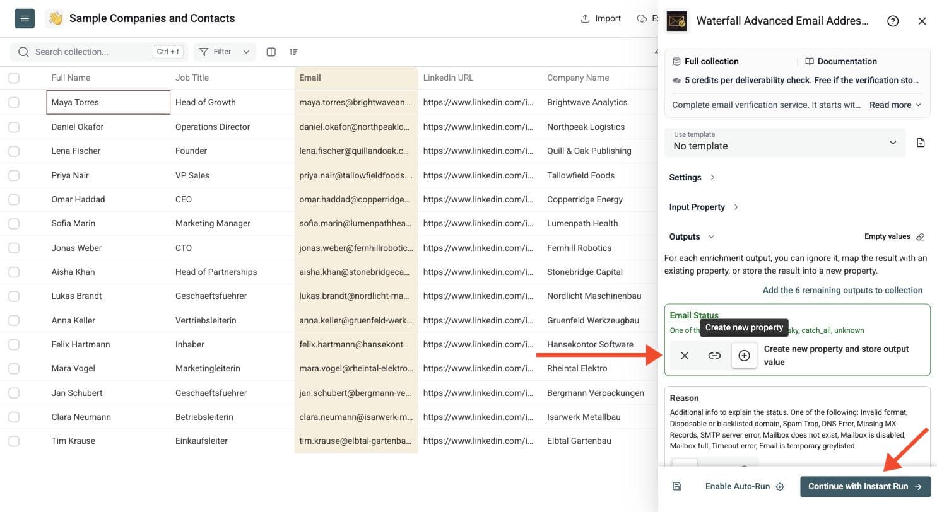This screenshot has width=937, height=512.
Task: Ignore Email Status output with X icon
Action: tap(685, 356)
